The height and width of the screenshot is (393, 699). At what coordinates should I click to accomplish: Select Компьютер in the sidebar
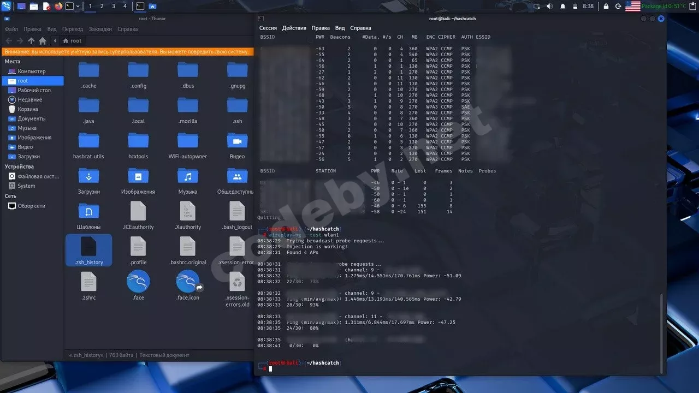[x=32, y=72]
